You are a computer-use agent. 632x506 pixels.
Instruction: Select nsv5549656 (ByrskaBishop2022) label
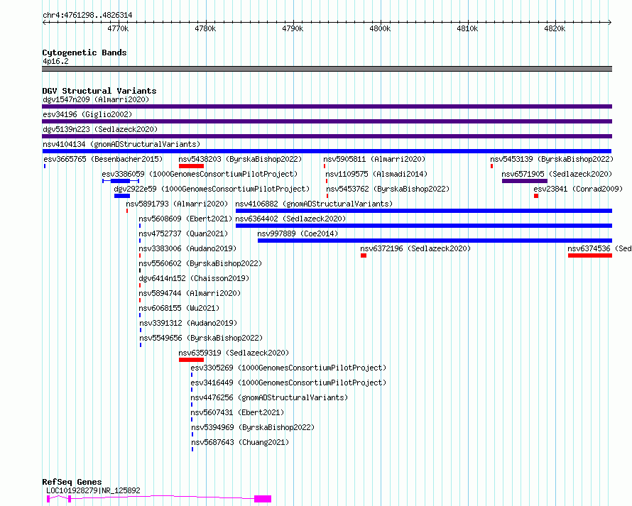(x=201, y=338)
